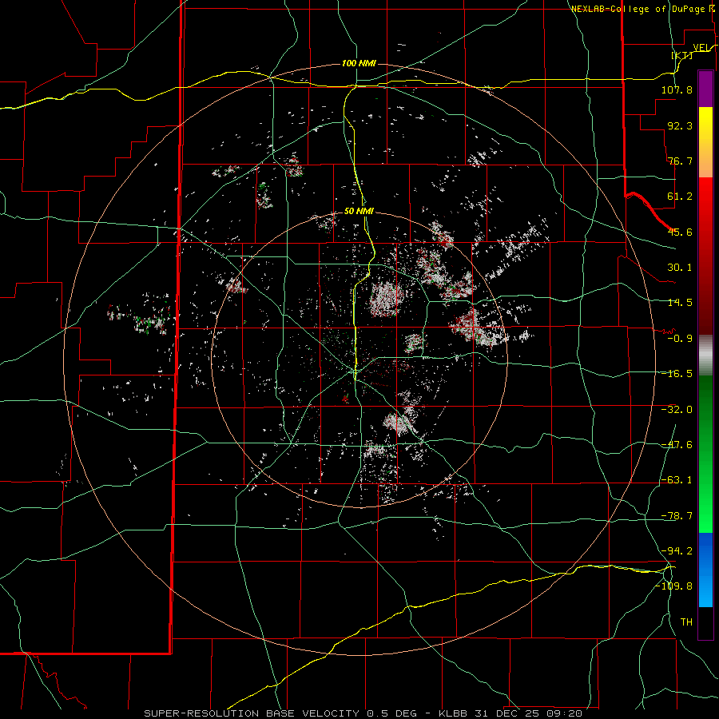Click the 14.5 value on the velocity scale
The height and width of the screenshot is (719, 719).
680,303
